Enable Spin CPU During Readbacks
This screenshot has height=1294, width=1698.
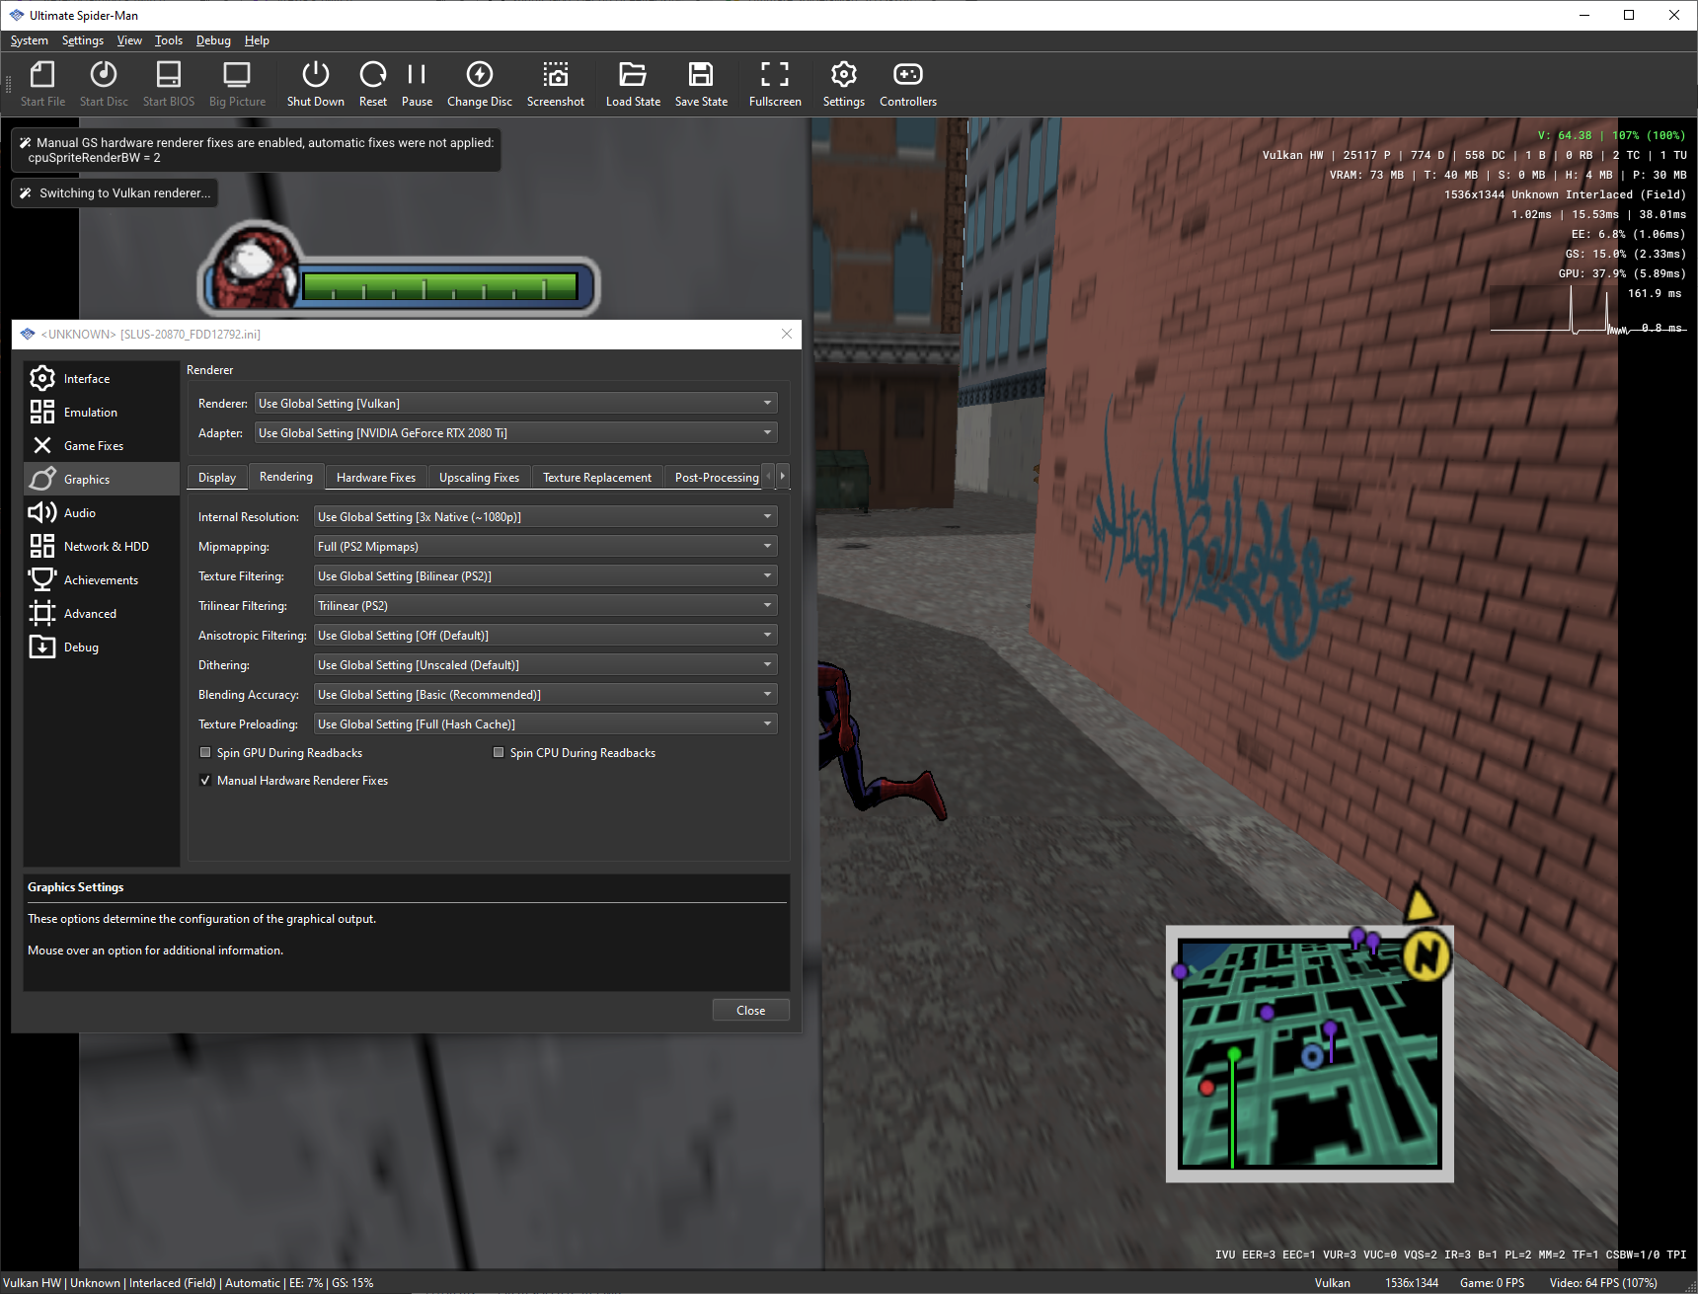(499, 752)
